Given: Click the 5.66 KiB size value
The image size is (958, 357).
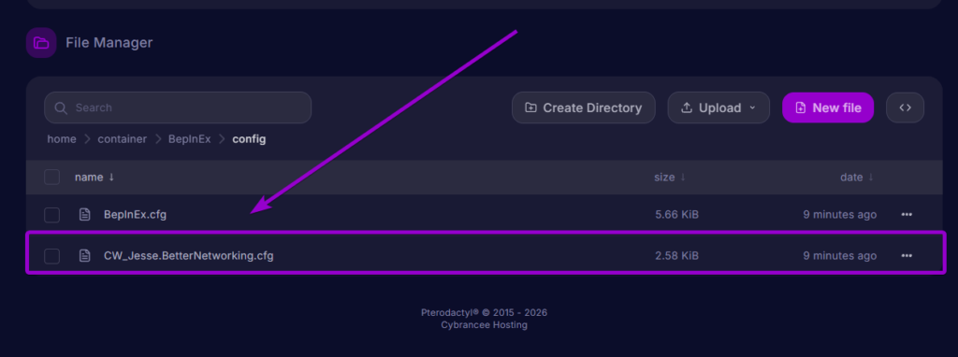Looking at the screenshot, I should point(676,214).
